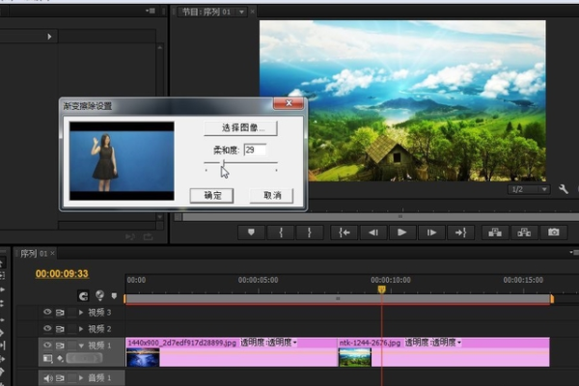
Task: Add timeline marker shield icon
Action: click(x=114, y=296)
